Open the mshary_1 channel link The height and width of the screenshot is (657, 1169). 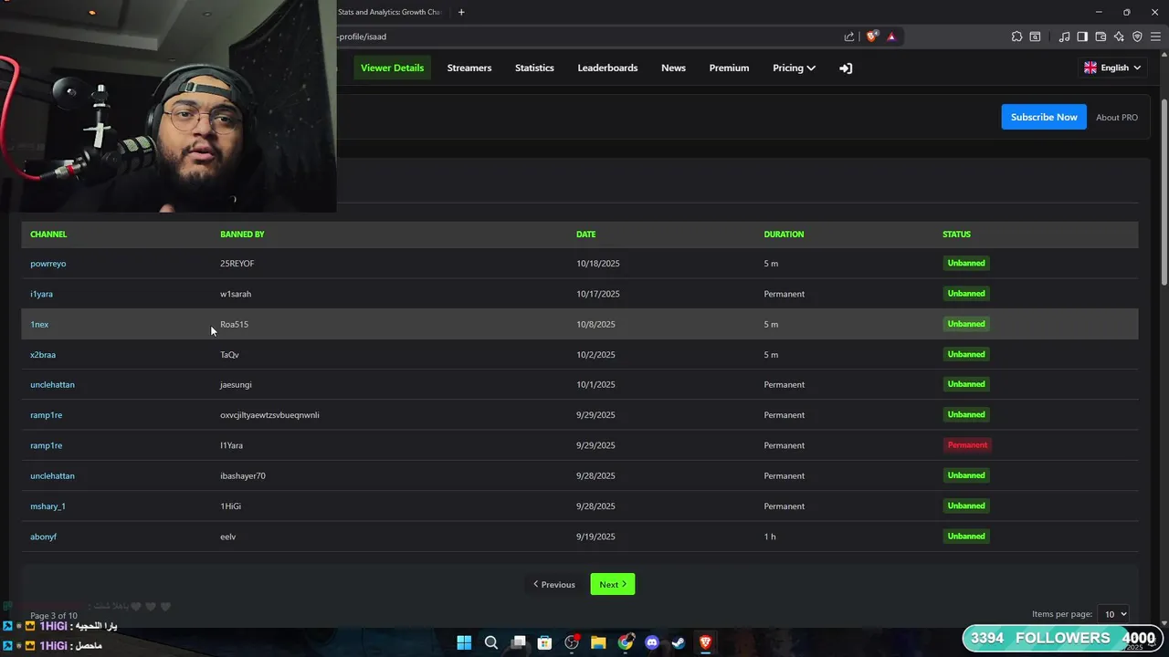point(47,506)
